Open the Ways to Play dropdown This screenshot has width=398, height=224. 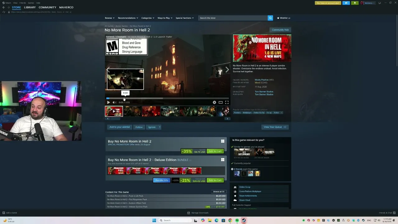click(165, 18)
